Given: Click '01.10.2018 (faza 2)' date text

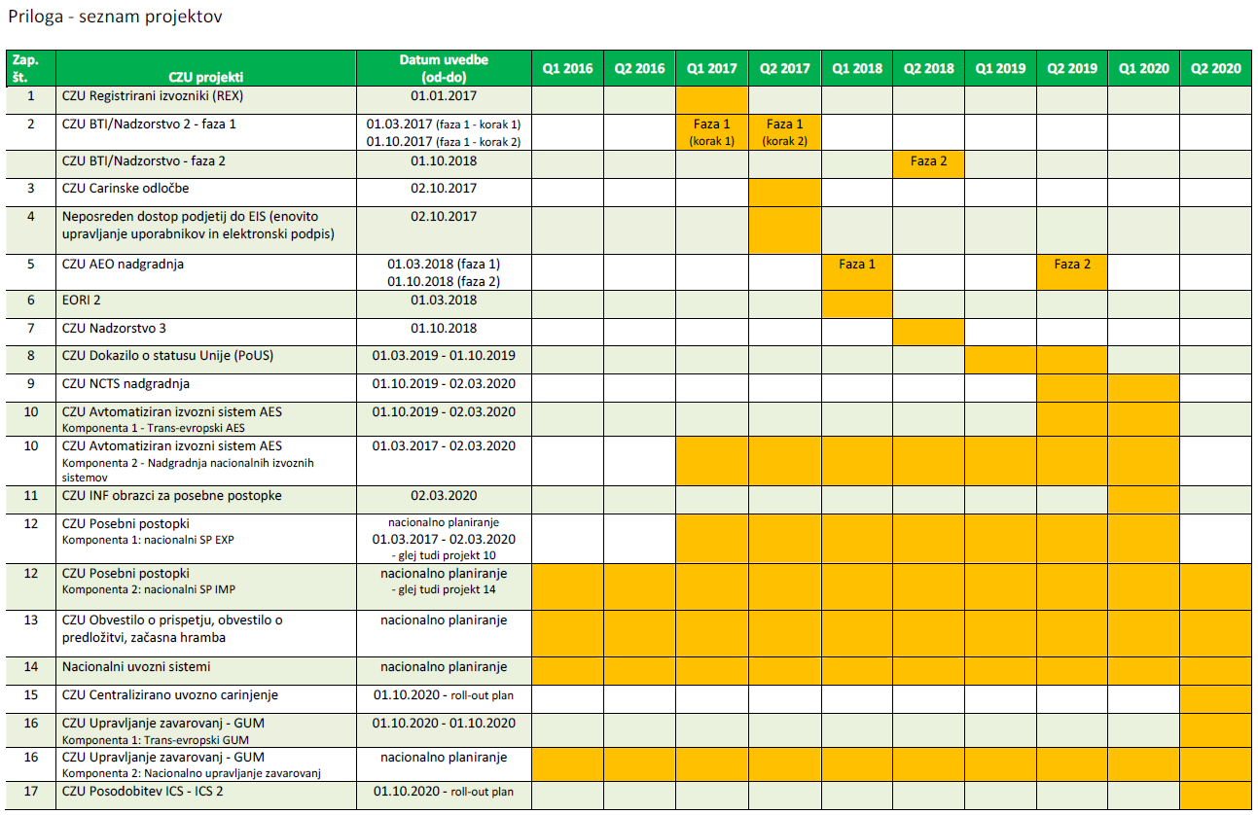Looking at the screenshot, I should [x=444, y=282].
